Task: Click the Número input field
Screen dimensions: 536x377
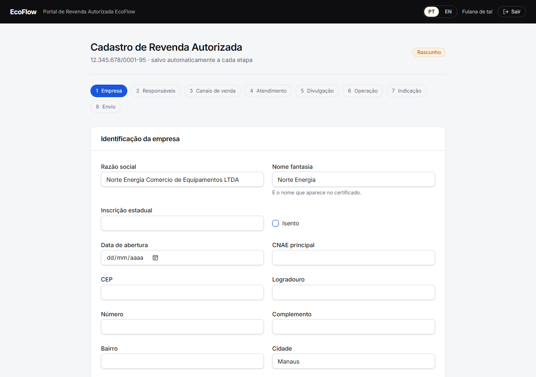Action: click(182, 327)
